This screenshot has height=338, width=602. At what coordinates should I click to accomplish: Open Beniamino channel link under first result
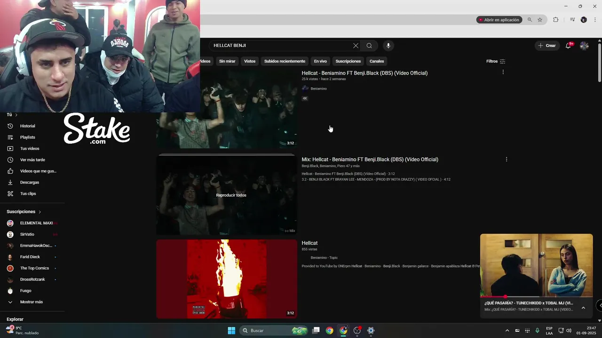tap(318, 89)
